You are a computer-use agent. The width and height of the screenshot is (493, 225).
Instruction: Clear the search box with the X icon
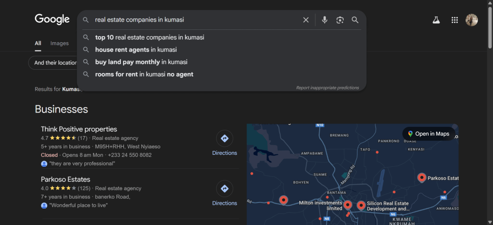[306, 20]
